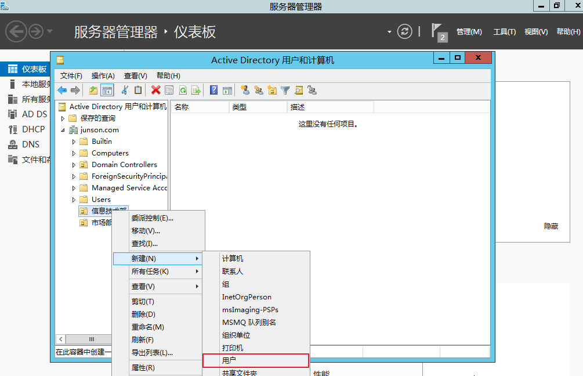Click the Find objects magnifier icon

299,90
